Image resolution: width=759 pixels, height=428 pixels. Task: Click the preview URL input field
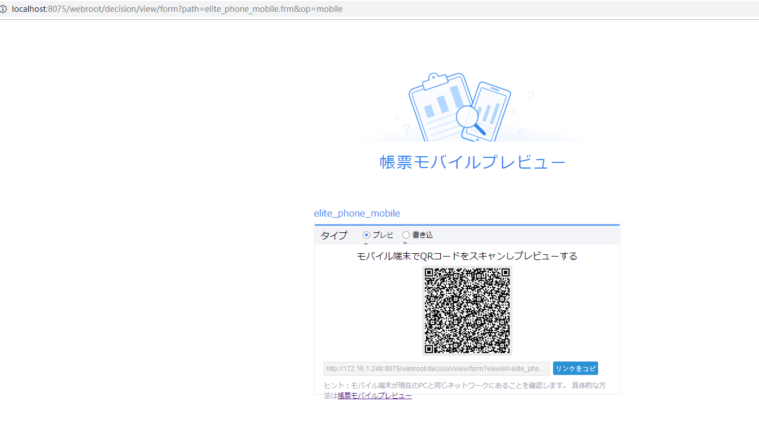[437, 369]
